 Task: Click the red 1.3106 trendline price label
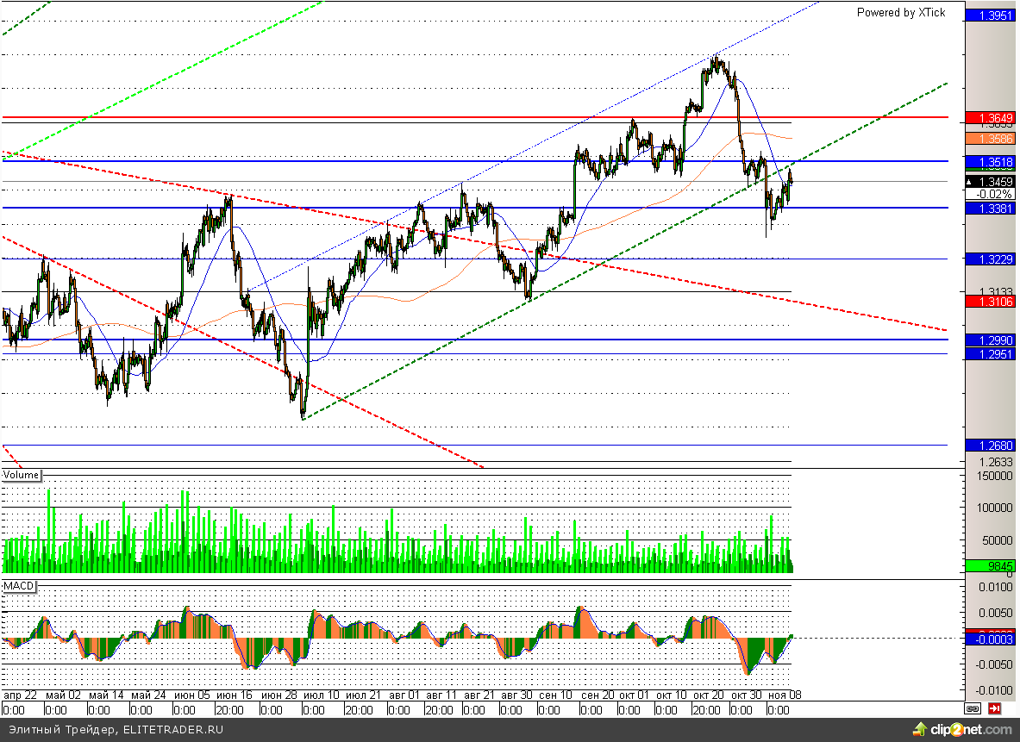click(x=992, y=301)
